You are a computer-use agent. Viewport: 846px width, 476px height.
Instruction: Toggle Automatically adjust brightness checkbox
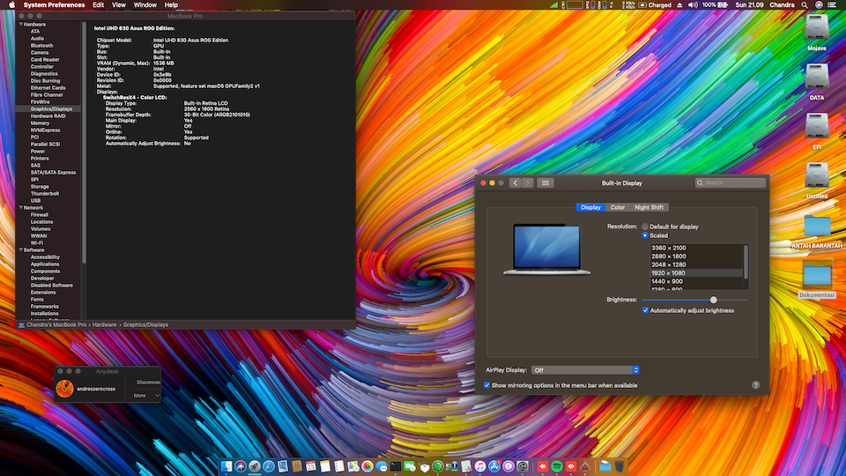(x=645, y=310)
